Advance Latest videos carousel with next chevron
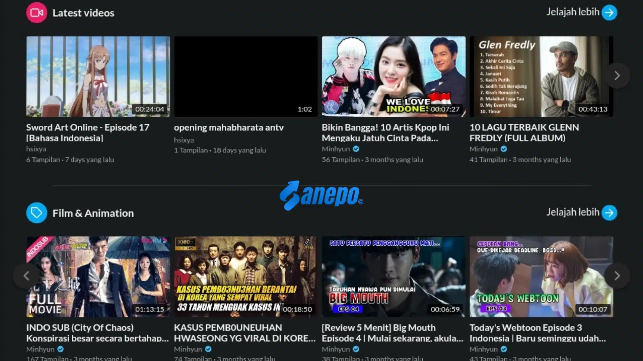The height and width of the screenshot is (361, 643). [x=617, y=76]
